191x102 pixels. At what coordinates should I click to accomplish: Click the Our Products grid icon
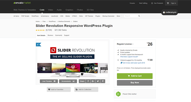(x=152, y=3)
